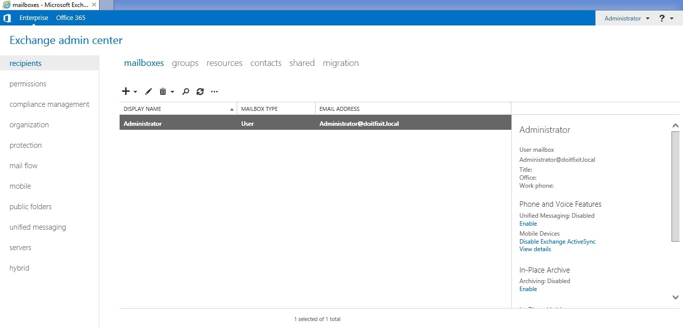The width and height of the screenshot is (683, 335).
Task: Create a new mailbox with the plus icon
Action: click(x=125, y=91)
